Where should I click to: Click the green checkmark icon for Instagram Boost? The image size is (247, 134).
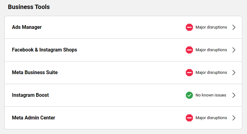tap(189, 95)
